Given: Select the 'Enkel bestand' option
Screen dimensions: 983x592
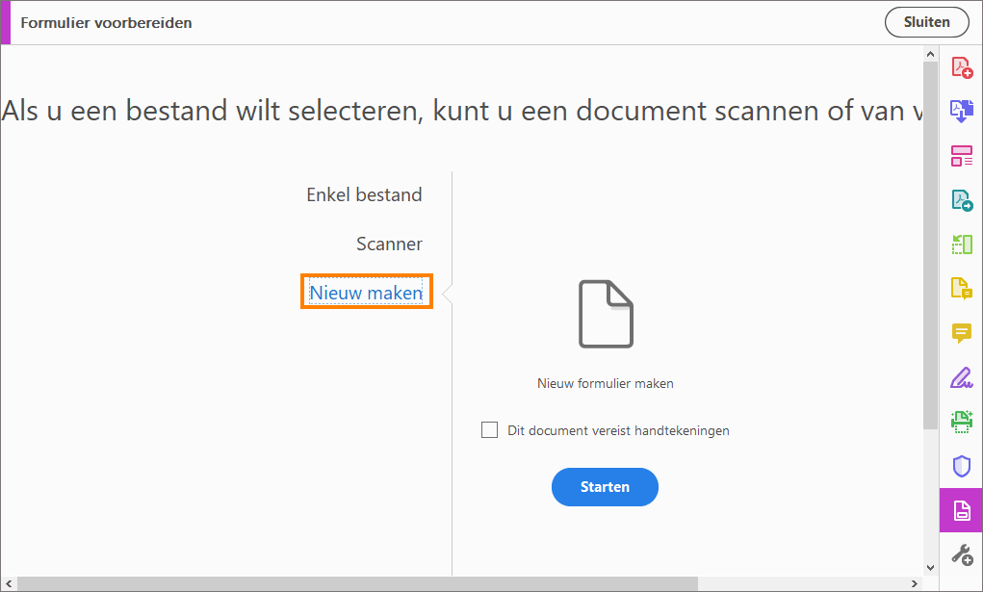Looking at the screenshot, I should [x=364, y=194].
